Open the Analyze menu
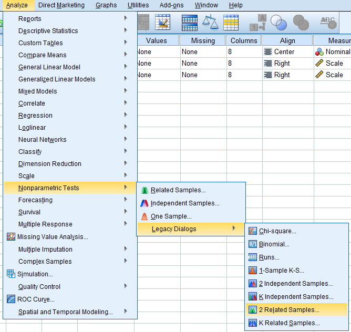The height and width of the screenshot is (332, 351). pyautogui.click(x=17, y=5)
